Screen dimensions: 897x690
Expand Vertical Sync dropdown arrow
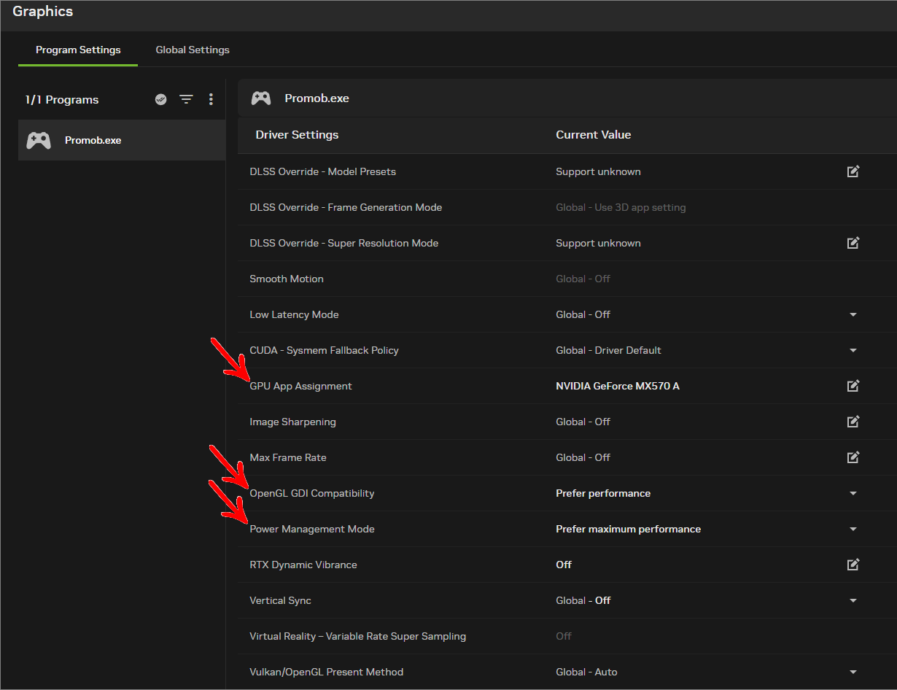pos(853,600)
